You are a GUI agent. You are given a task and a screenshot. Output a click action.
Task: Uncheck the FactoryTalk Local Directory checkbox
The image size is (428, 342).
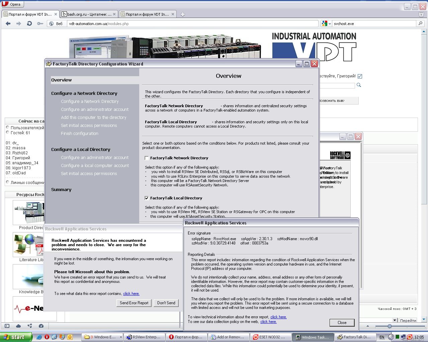(x=147, y=198)
